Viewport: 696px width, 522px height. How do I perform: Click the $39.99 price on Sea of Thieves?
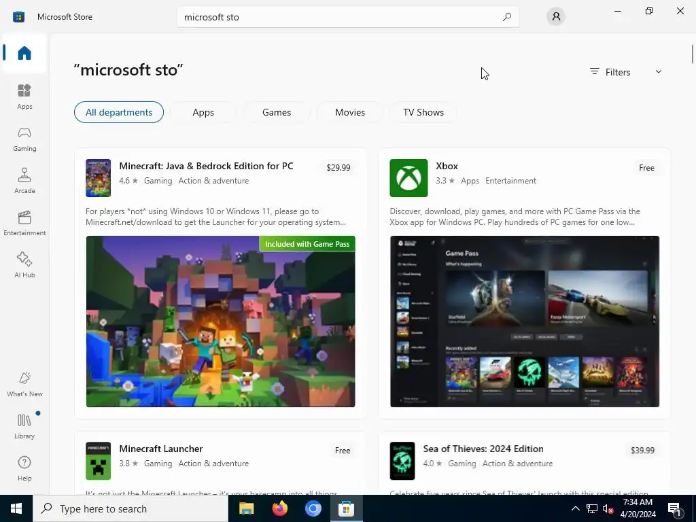click(x=642, y=450)
